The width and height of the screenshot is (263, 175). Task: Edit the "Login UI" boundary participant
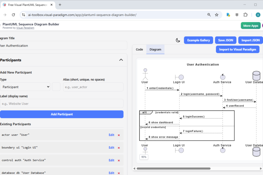tap(111, 148)
